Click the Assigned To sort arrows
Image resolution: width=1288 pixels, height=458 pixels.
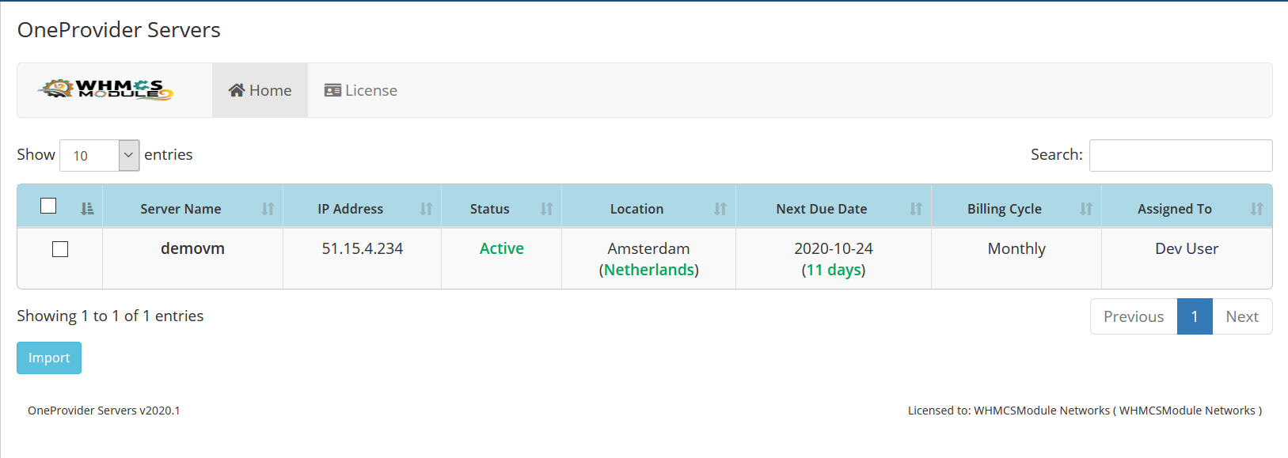[x=1256, y=209]
